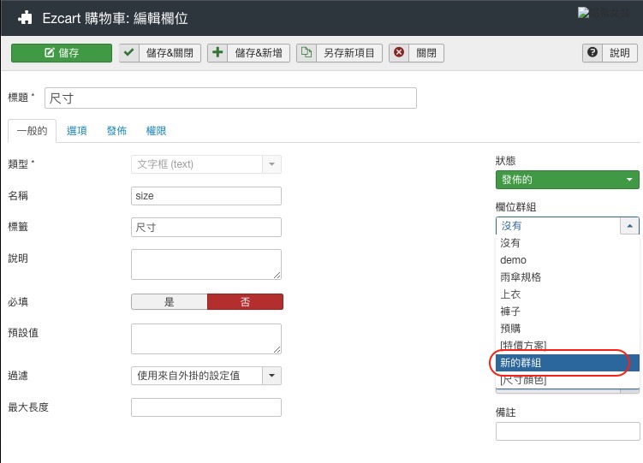This screenshot has height=463, width=643.
Task: Click the plus icon for Save & New
Action: (218, 53)
